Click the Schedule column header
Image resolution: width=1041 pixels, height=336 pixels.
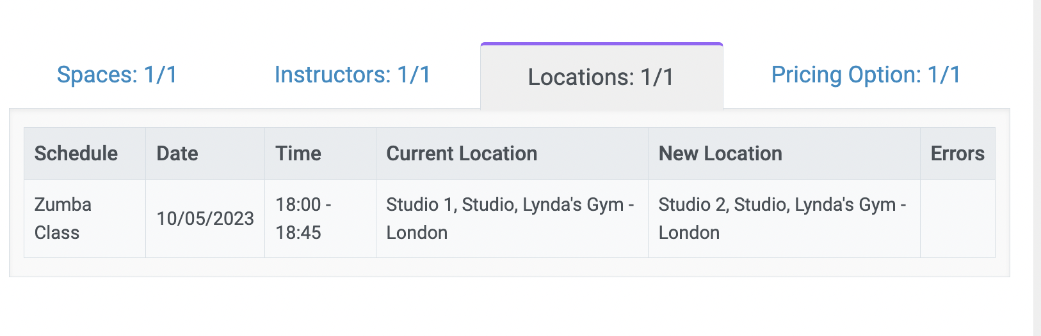85,153
